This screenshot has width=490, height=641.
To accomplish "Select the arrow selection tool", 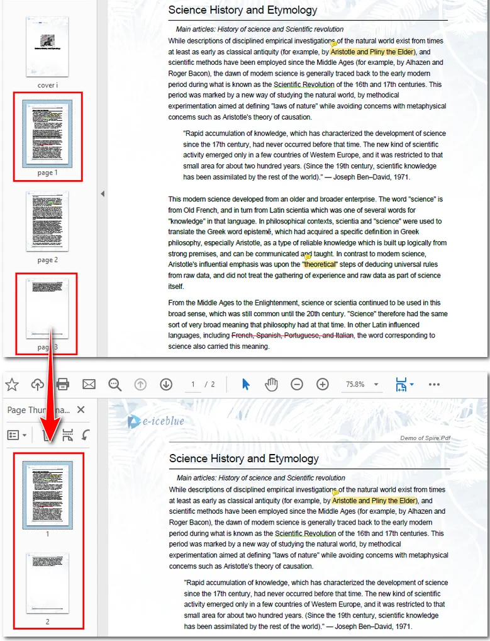I will click(x=245, y=384).
